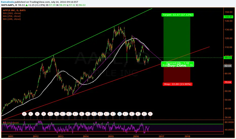The width and height of the screenshot is (236, 139).
Task: Click the RSI 40.0000 scale label
Action: [229, 130]
